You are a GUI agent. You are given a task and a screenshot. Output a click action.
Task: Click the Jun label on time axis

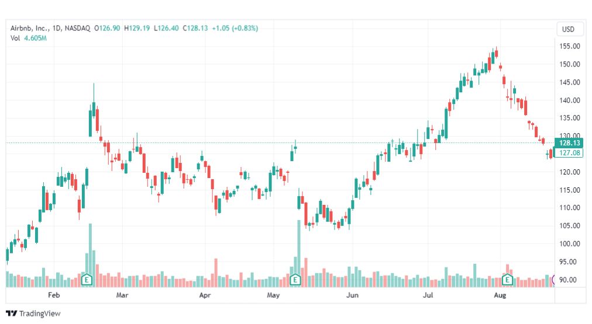(x=352, y=295)
